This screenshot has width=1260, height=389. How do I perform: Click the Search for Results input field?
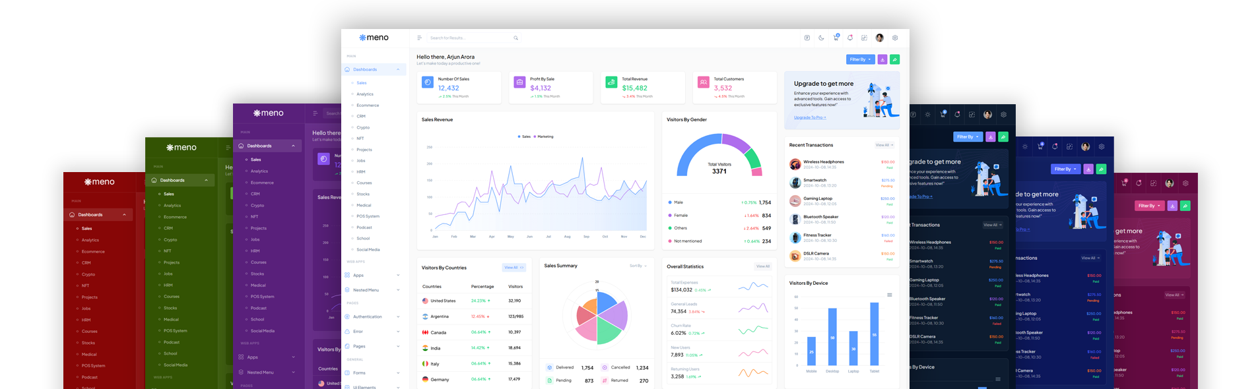469,38
